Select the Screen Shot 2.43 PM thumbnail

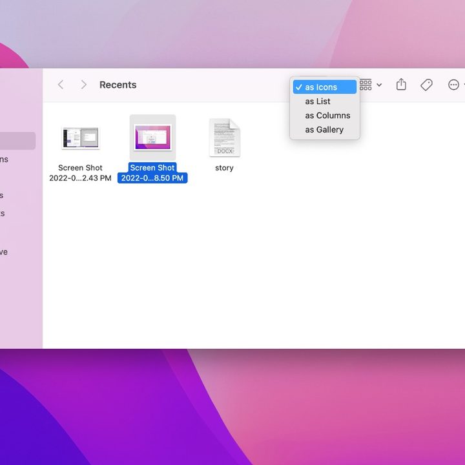click(80, 138)
